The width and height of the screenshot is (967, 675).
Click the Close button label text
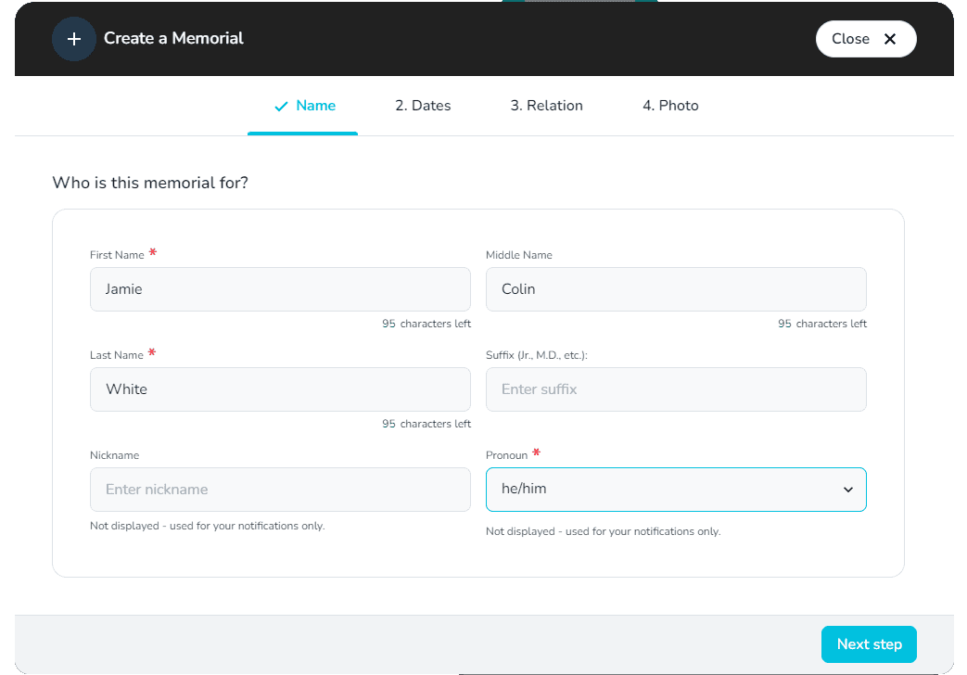pyautogui.click(x=850, y=39)
